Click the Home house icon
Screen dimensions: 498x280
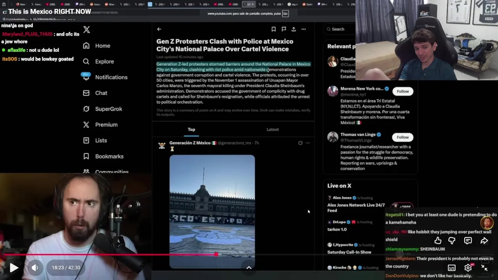pyautogui.click(x=86, y=45)
